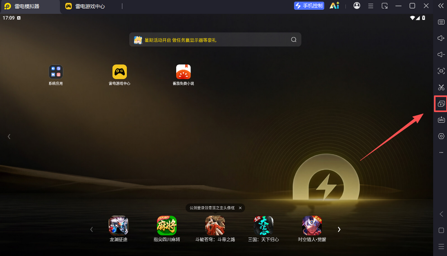This screenshot has width=447, height=256.
Task: Tap the Android back button in sidebar
Action: tap(441, 214)
